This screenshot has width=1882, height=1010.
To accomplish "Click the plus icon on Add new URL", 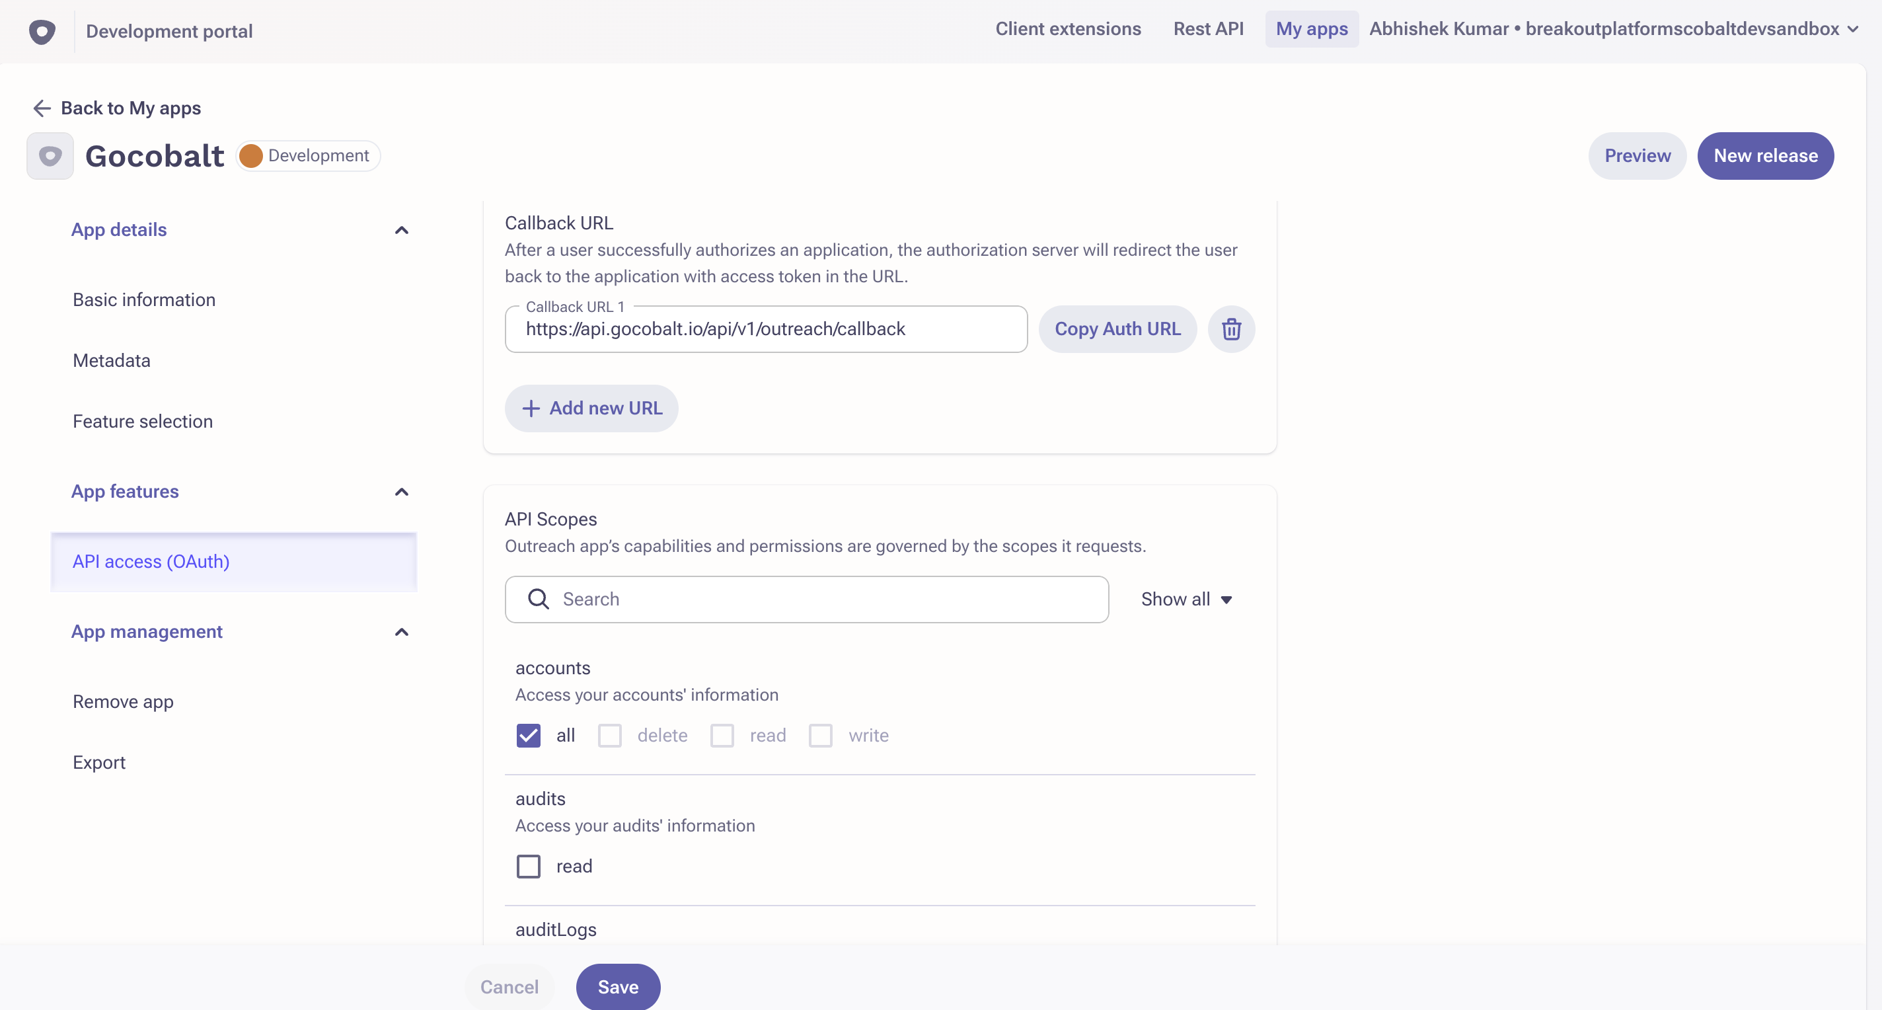I will [531, 408].
